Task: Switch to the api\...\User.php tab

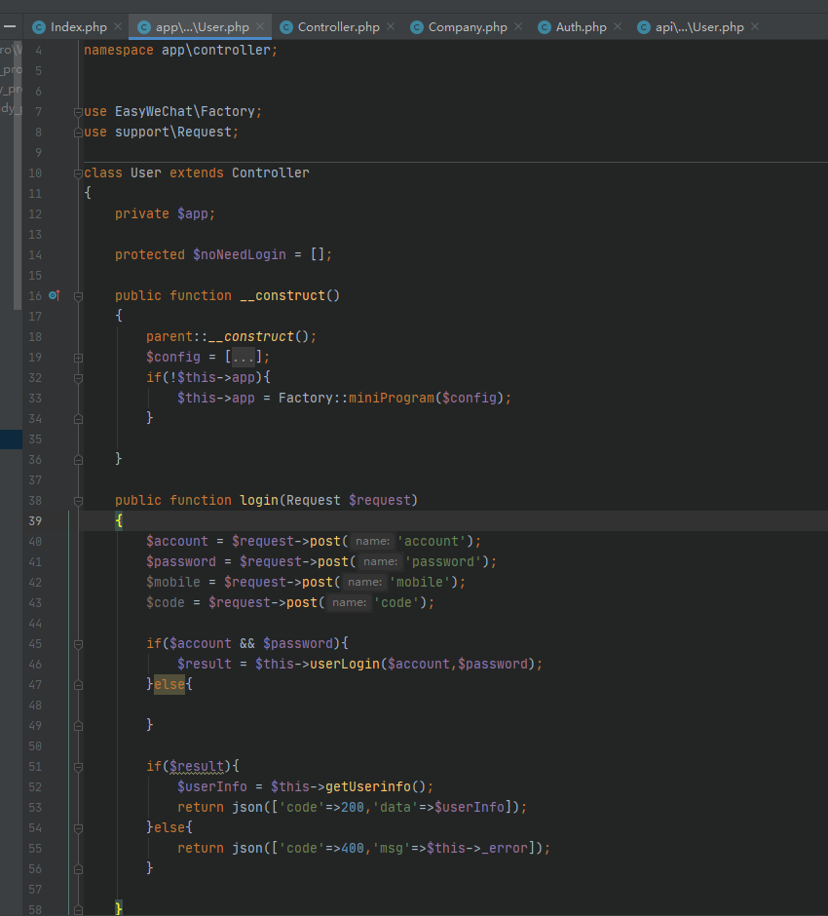Action: pyautogui.click(x=699, y=27)
